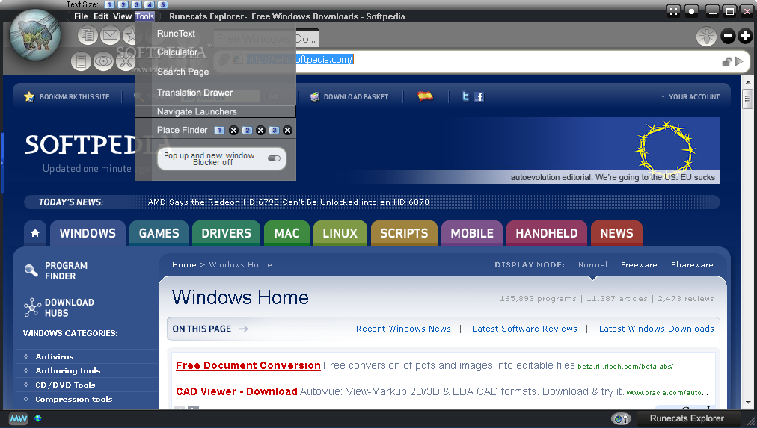Open the Program Finder
This screenshot has height=428, width=757.
(57, 271)
